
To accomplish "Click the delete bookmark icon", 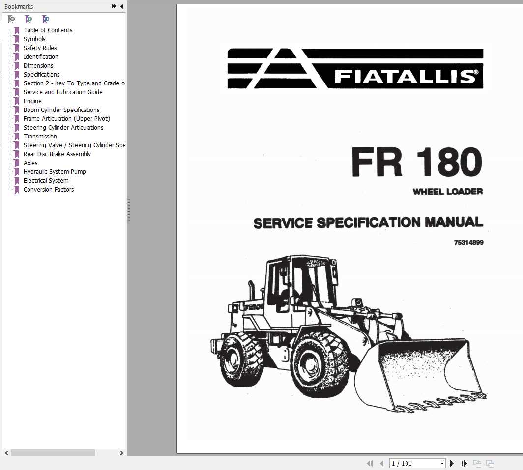I will [x=12, y=19].
